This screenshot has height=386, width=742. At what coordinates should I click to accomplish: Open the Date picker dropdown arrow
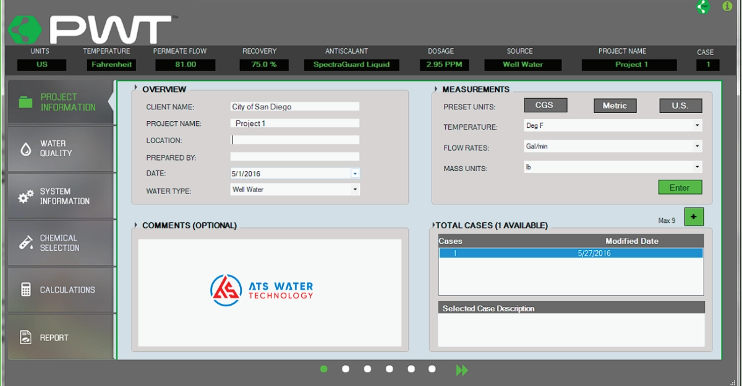[355, 174]
